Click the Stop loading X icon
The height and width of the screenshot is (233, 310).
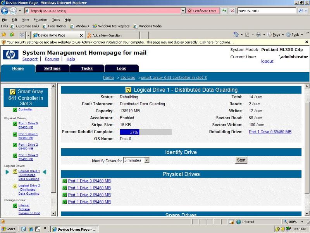click(232, 11)
